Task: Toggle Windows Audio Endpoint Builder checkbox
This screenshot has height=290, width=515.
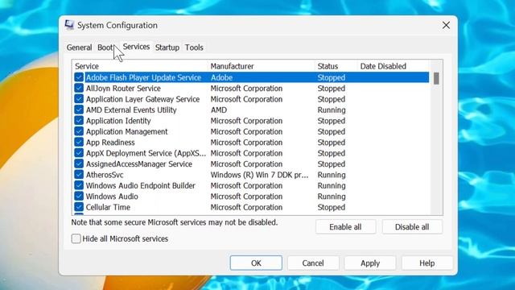Action: [79, 185]
